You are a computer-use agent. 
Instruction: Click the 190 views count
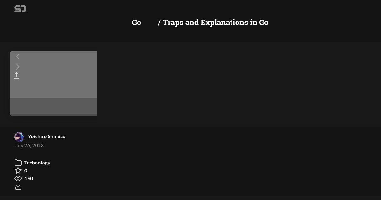[29, 178]
